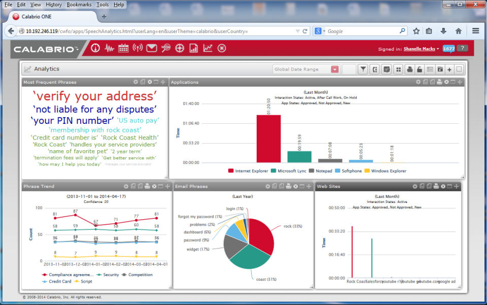Viewport: 487px width, 305px height.
Task: Open a new browser tab with plus button
Action: tap(104, 17)
